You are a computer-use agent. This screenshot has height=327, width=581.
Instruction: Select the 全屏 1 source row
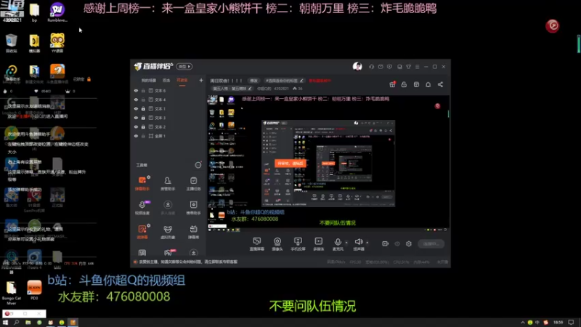tap(168, 136)
